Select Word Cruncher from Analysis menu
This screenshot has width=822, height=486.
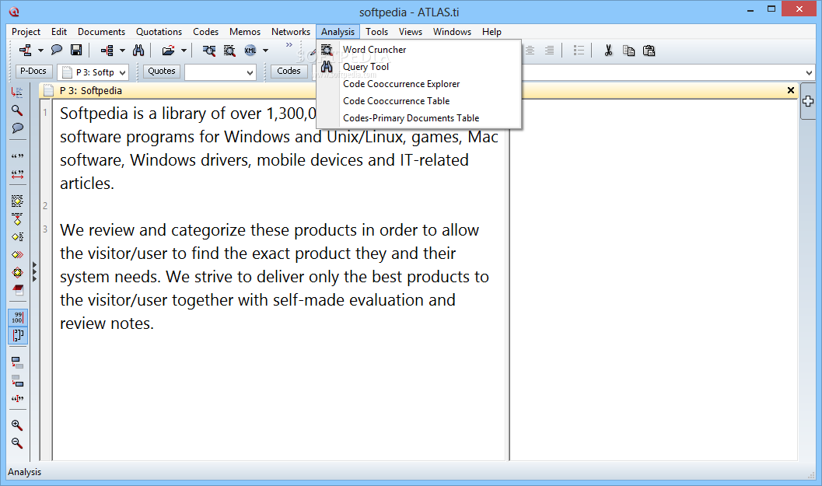374,49
